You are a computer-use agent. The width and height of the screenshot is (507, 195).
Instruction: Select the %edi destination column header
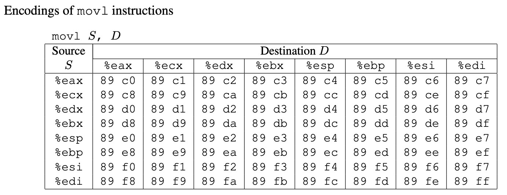pos(471,66)
